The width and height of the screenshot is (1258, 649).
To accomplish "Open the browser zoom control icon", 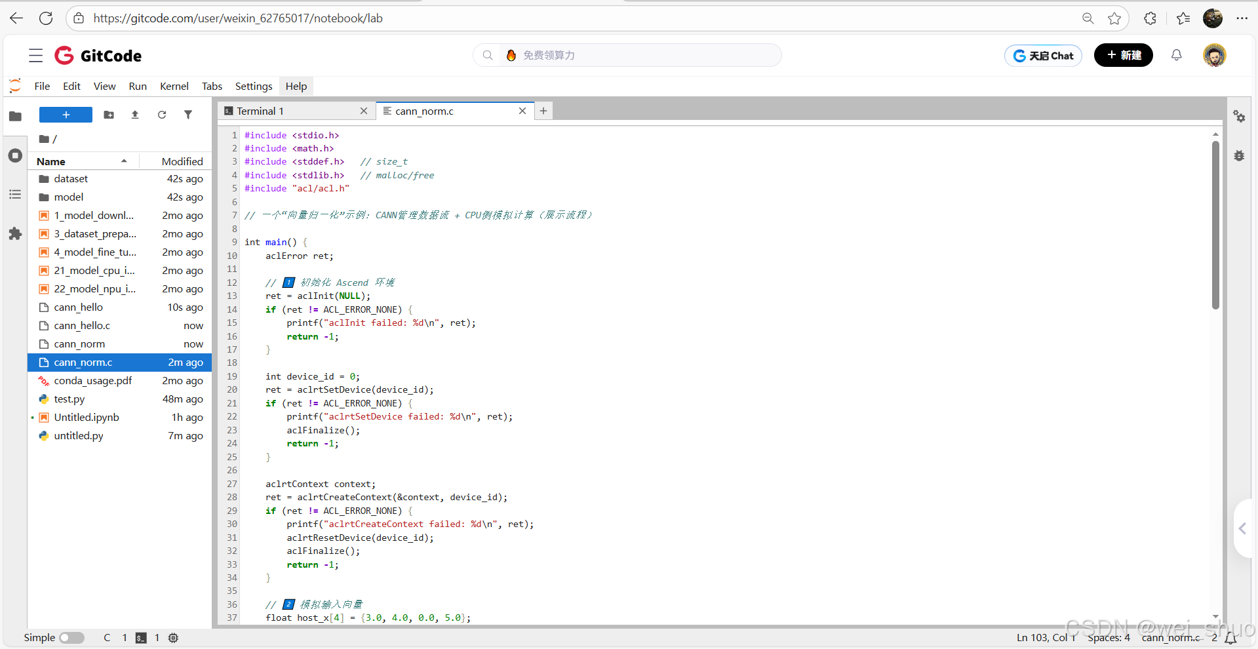I will coord(1088,18).
